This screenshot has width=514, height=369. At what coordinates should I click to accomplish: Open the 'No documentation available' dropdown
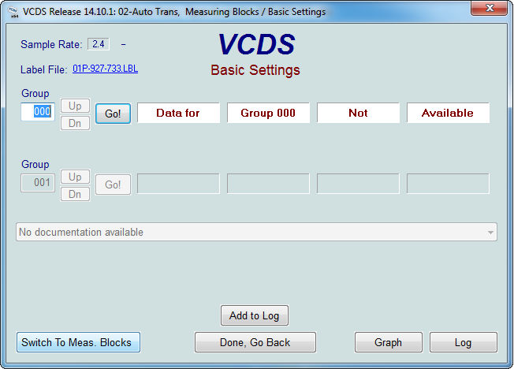(x=256, y=232)
